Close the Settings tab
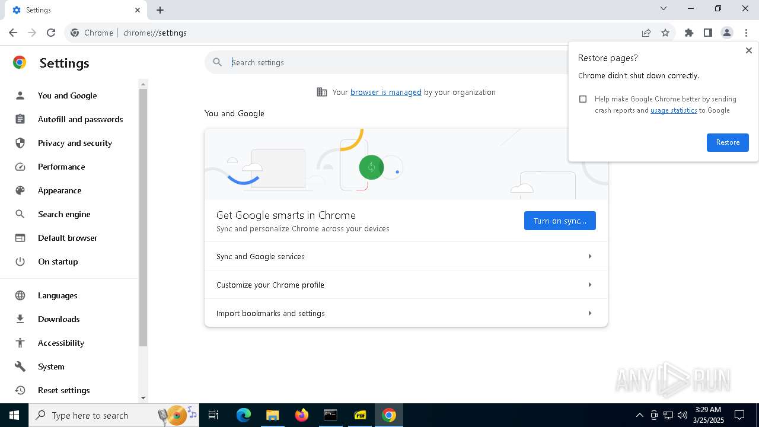The height and width of the screenshot is (427, 759). [x=138, y=10]
